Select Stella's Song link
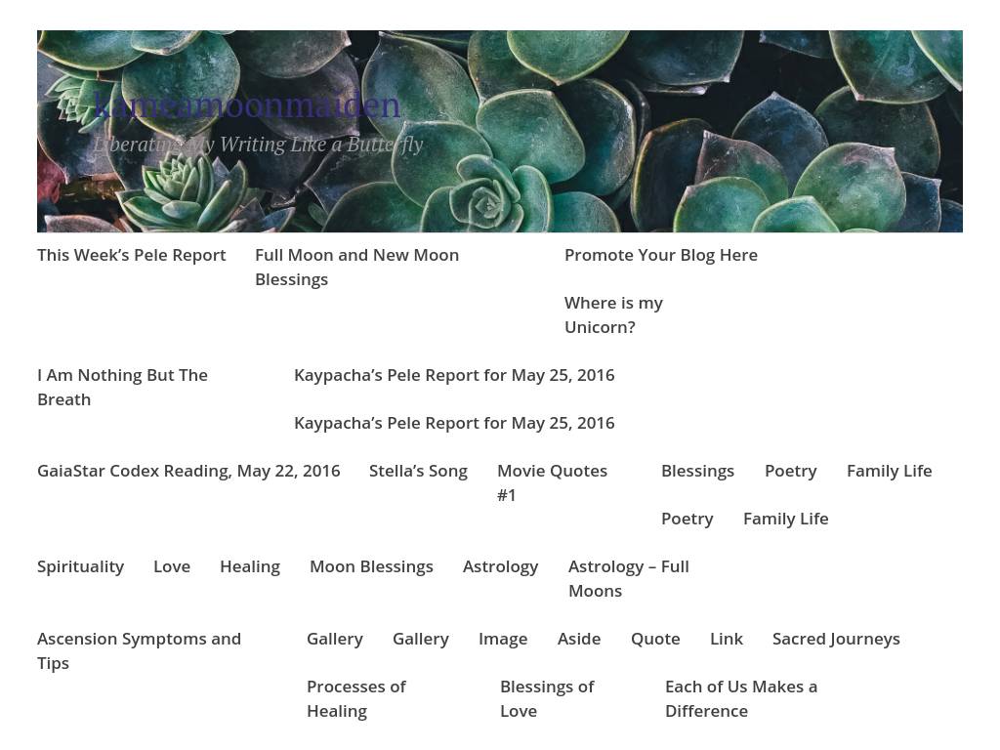This screenshot has height=750, width=1000. [x=418, y=471]
